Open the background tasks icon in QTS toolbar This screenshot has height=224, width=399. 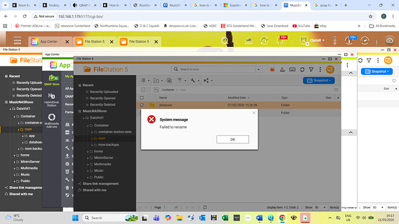pos(264,40)
